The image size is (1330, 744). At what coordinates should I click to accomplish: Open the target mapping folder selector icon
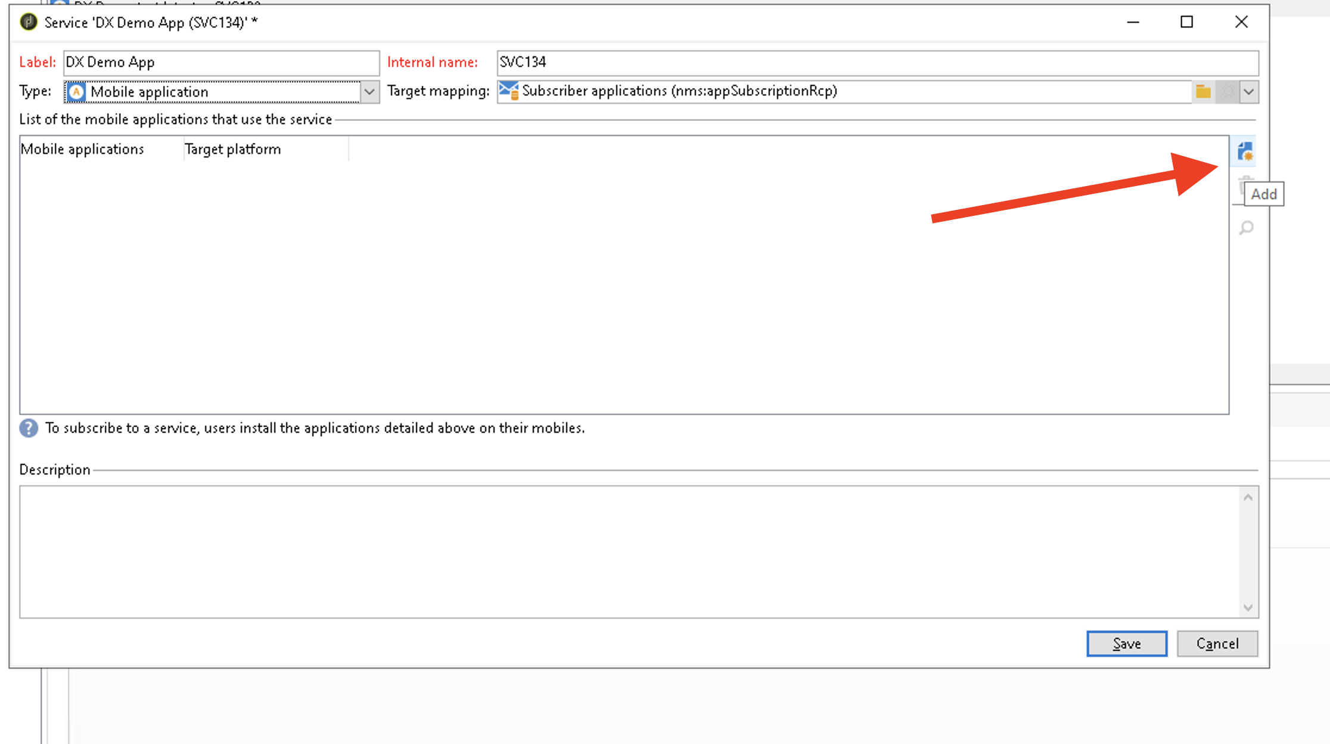1203,92
